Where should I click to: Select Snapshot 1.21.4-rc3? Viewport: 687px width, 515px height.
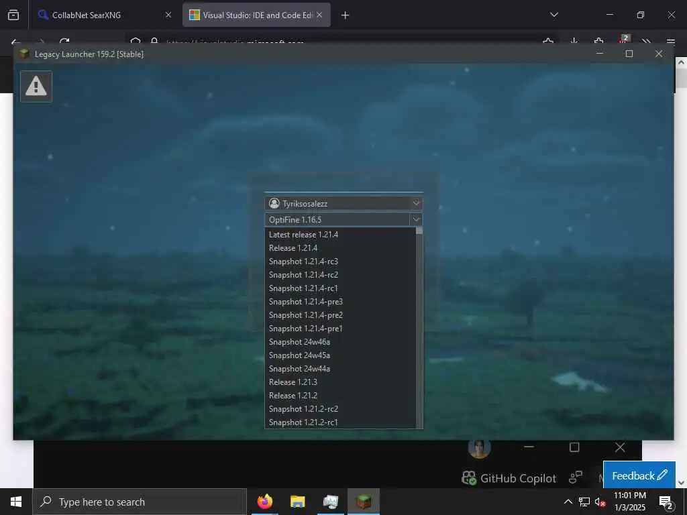coord(340,262)
